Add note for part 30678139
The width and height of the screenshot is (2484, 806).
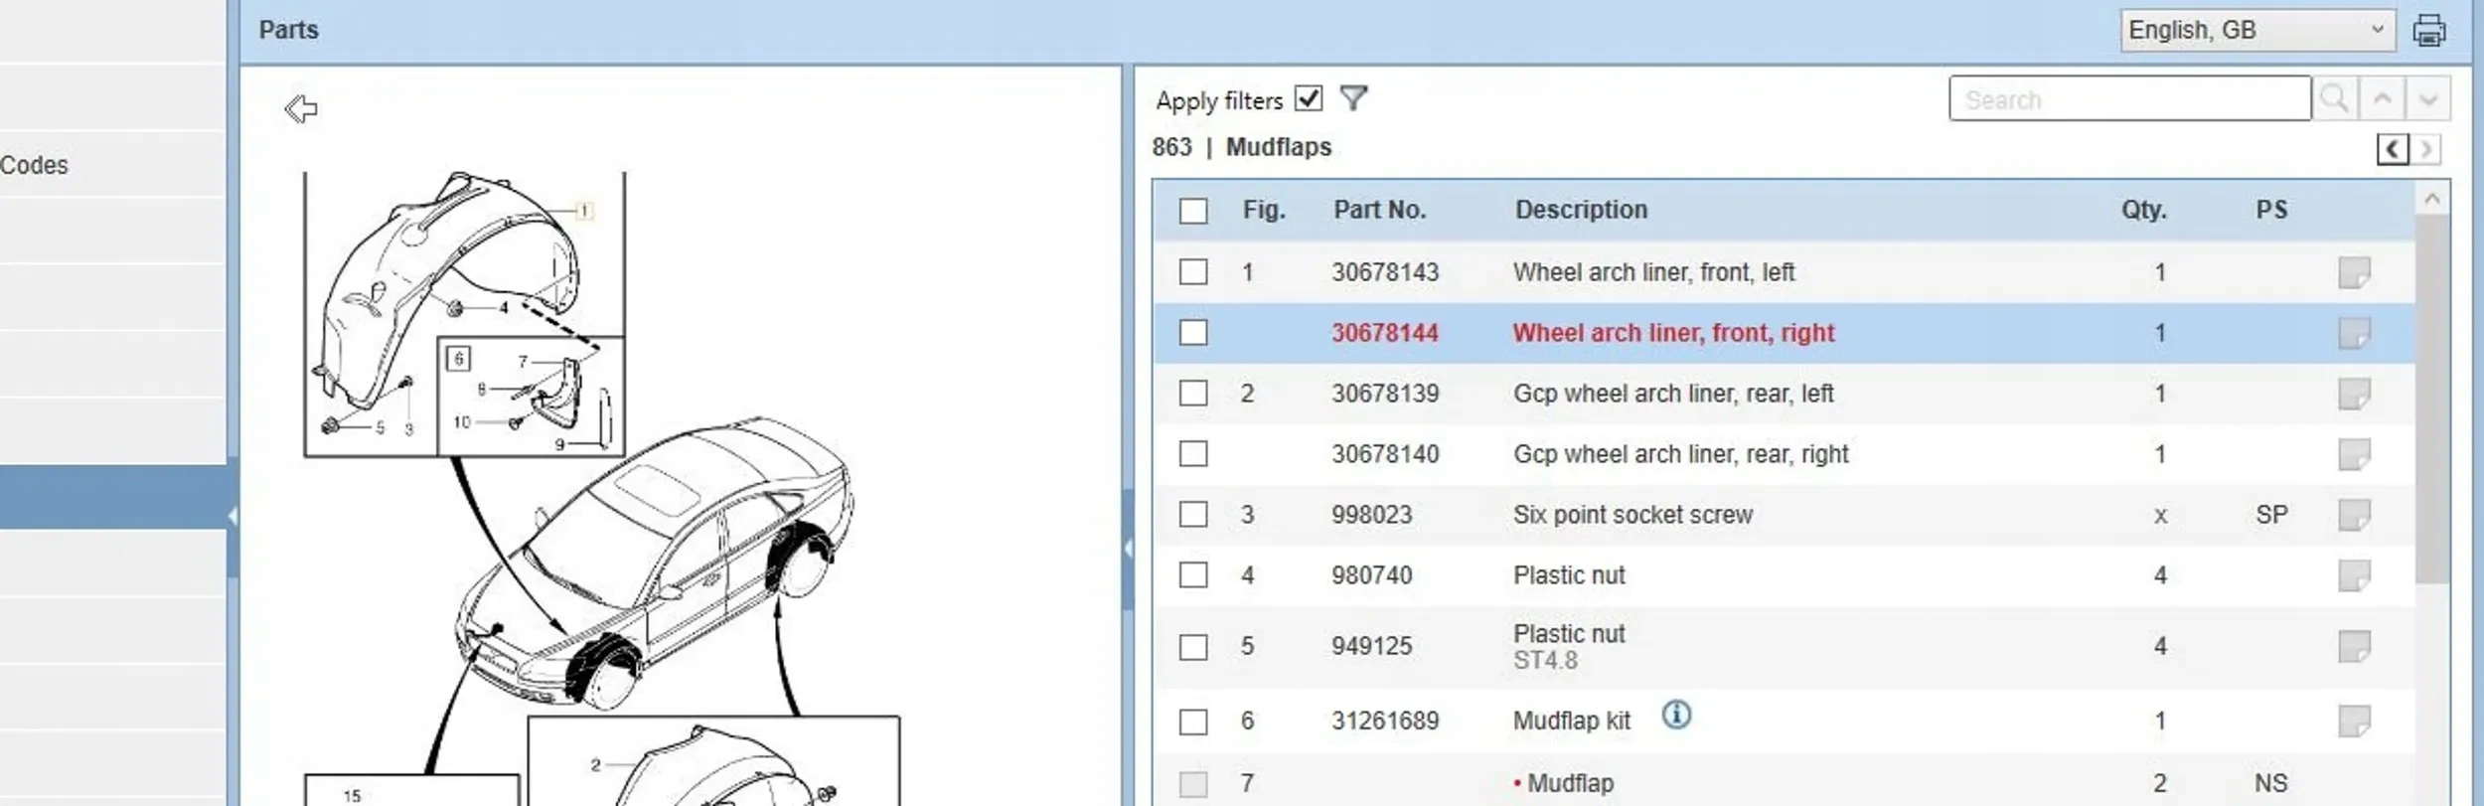click(2354, 394)
